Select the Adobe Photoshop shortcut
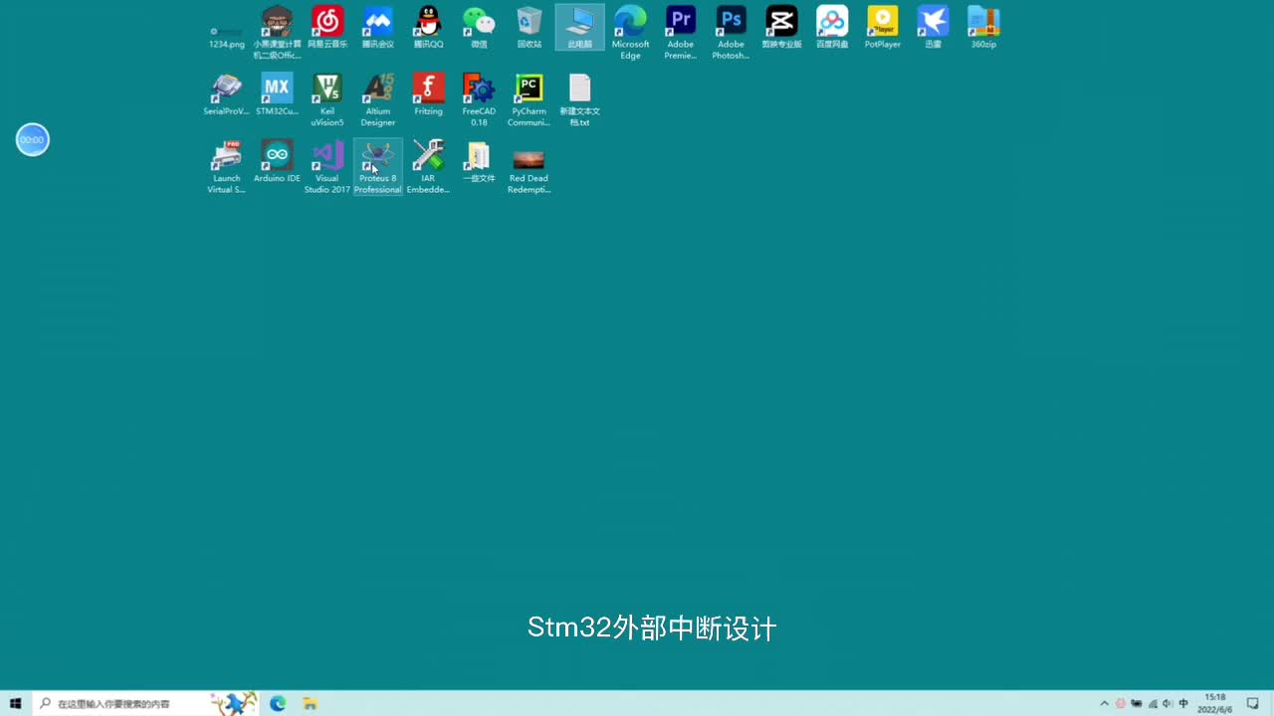This screenshot has height=716, width=1274. 731,32
